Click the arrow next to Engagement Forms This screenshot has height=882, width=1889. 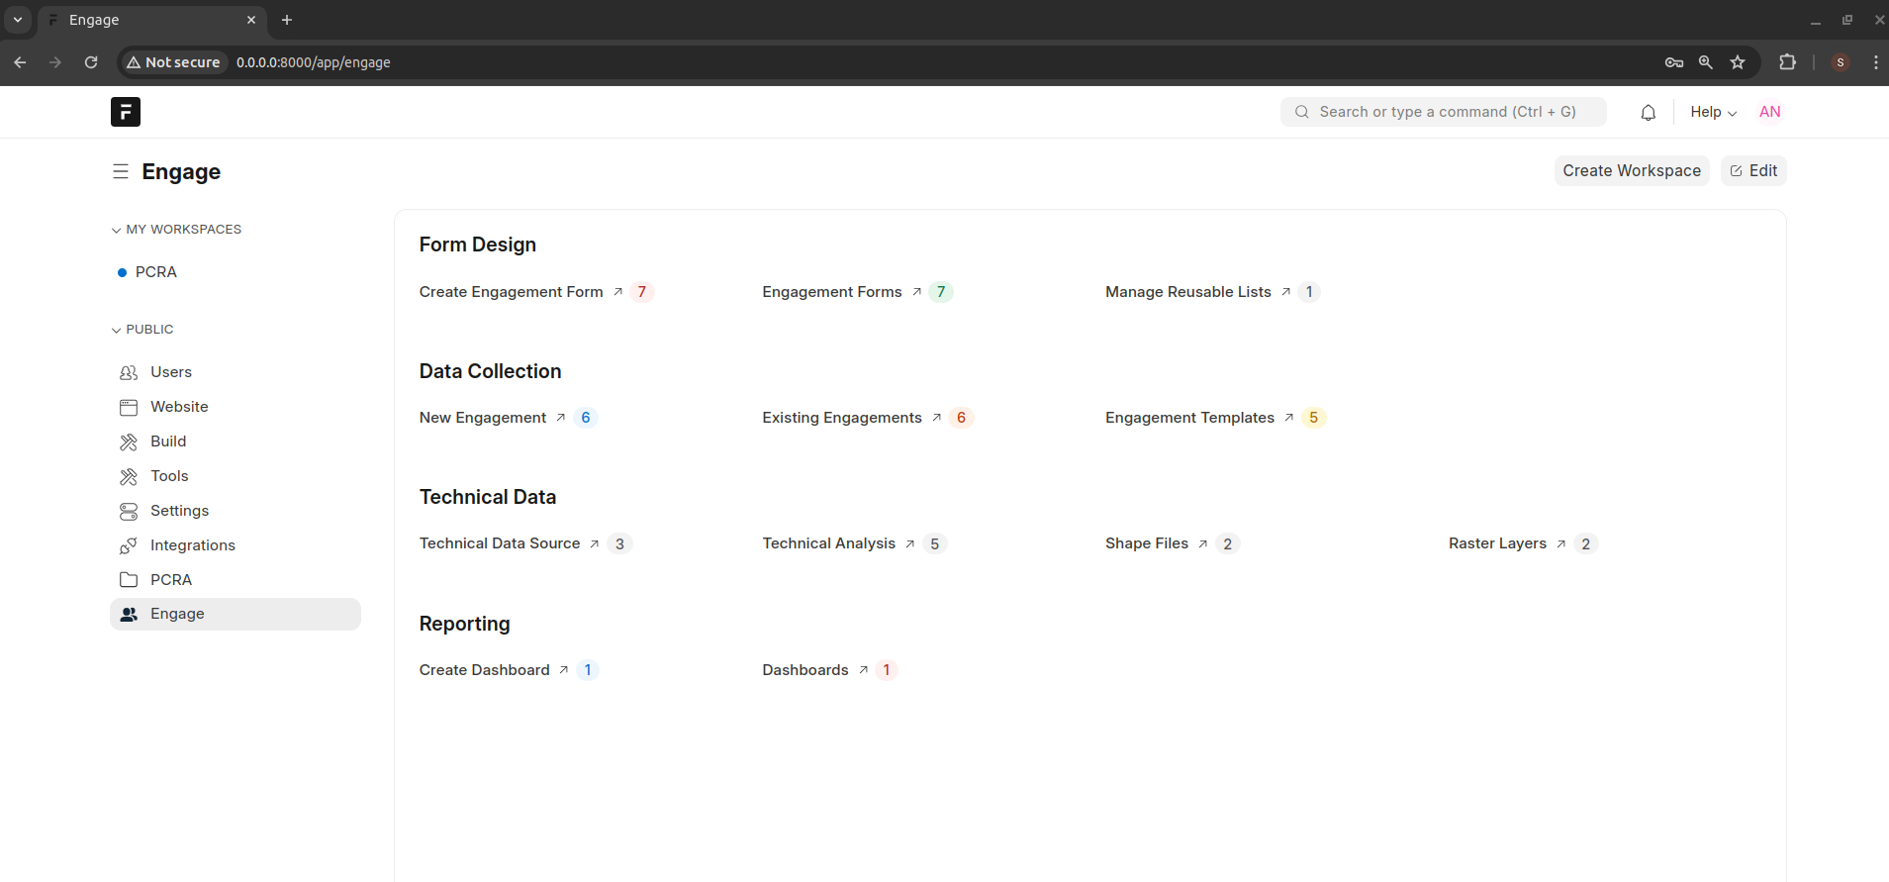coord(916,292)
